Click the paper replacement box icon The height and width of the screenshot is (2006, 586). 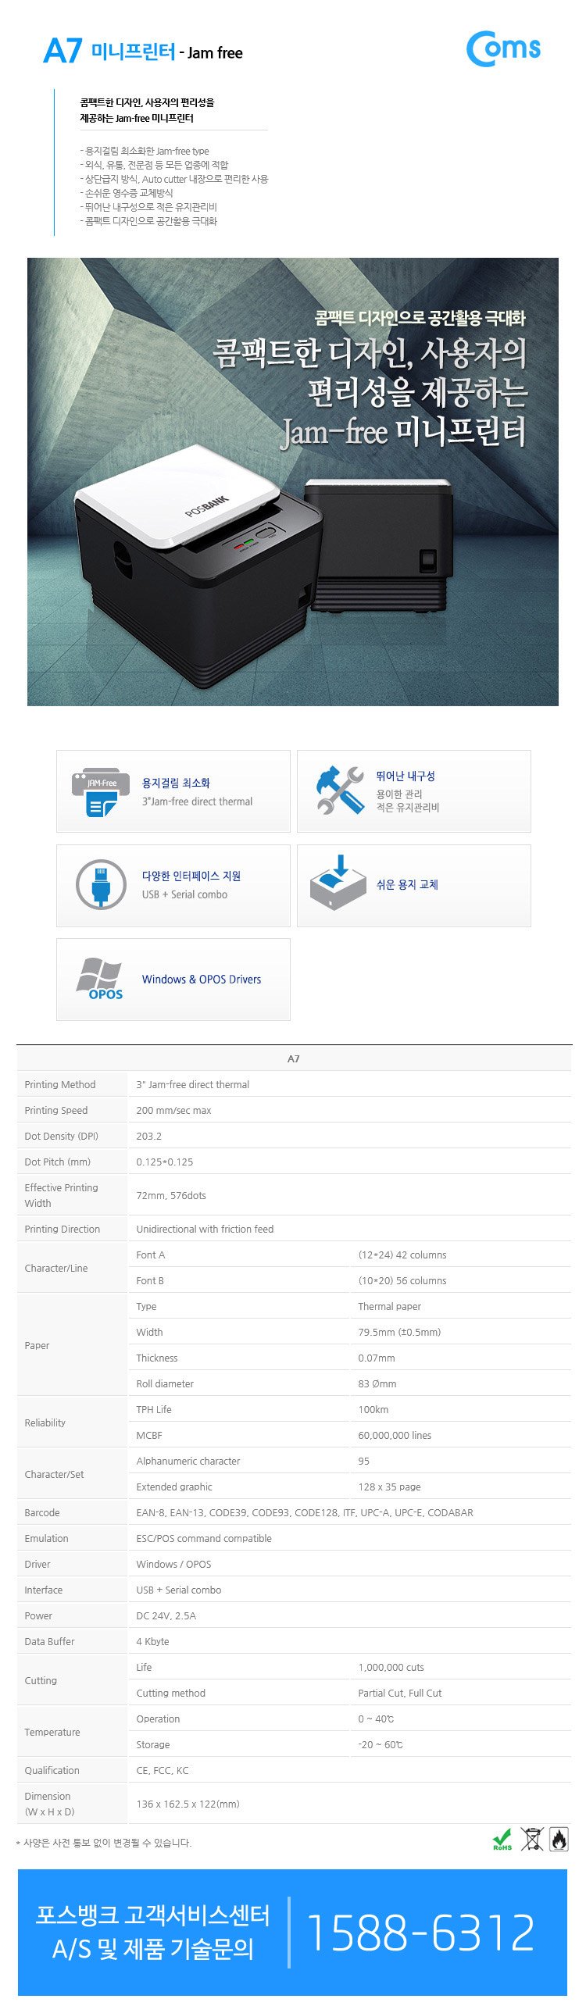[338, 883]
